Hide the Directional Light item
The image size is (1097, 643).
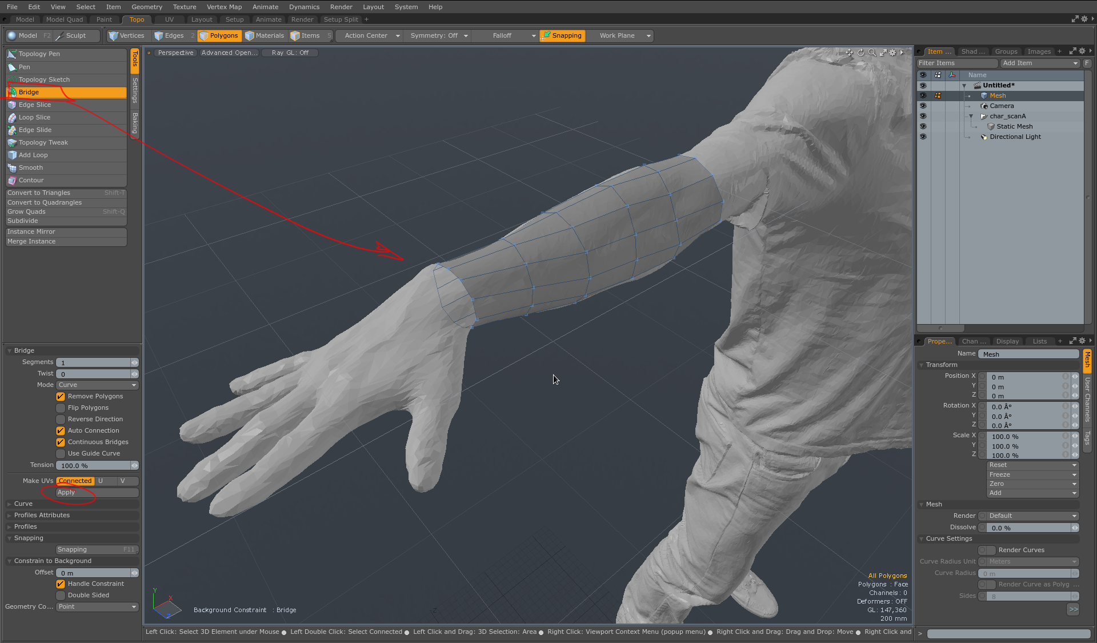coord(923,137)
